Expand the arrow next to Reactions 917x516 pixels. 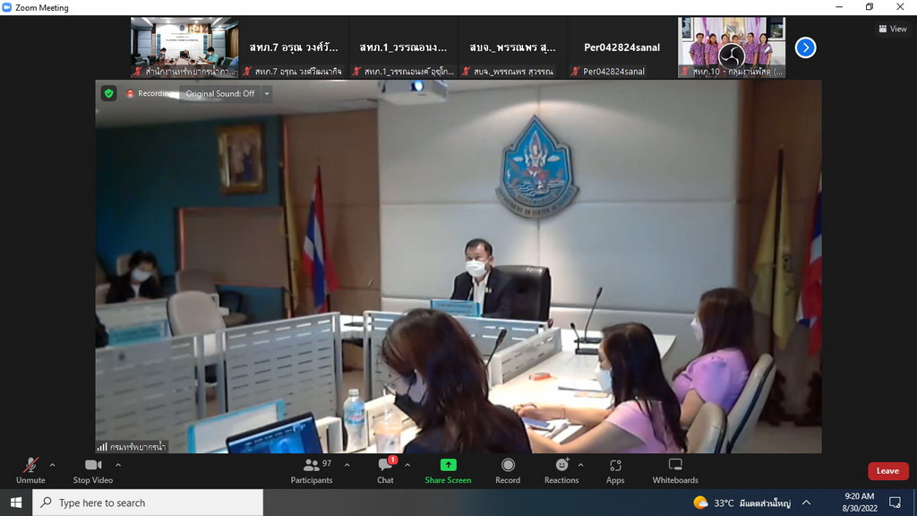point(580,466)
